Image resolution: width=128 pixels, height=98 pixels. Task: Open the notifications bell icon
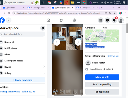pos(114,20)
